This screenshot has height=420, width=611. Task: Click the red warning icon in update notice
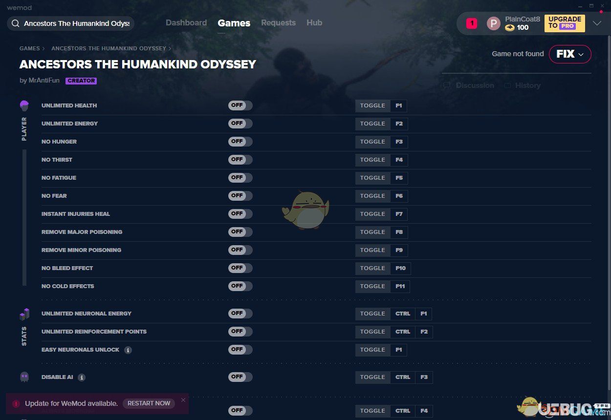pos(16,404)
